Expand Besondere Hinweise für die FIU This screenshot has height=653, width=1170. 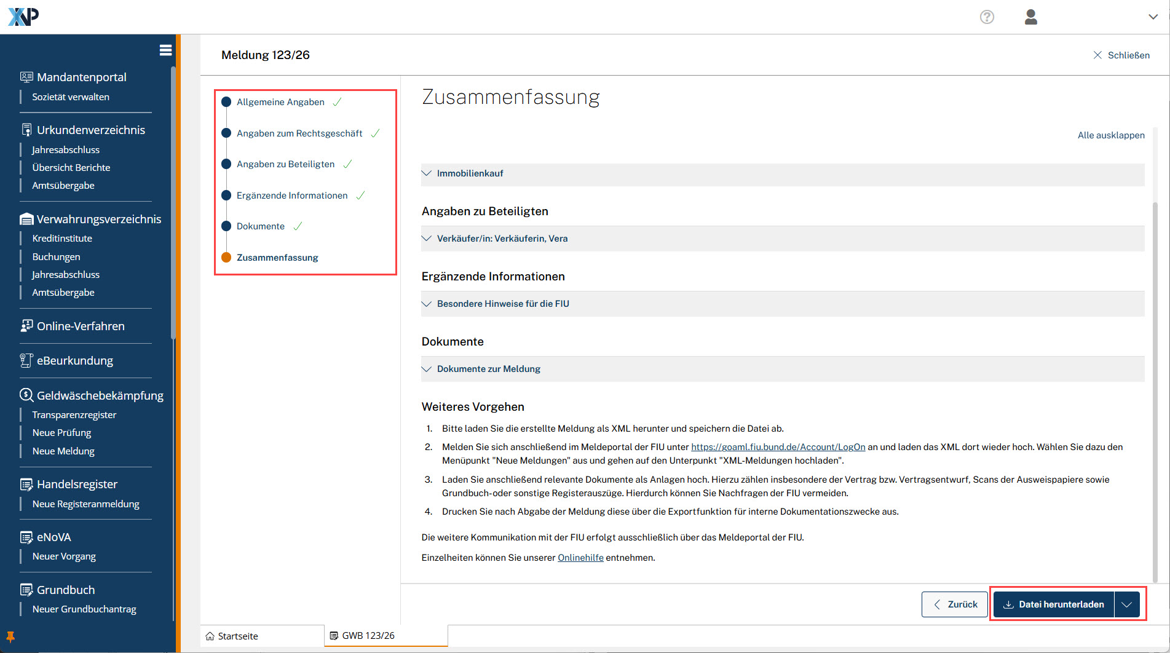coord(502,304)
